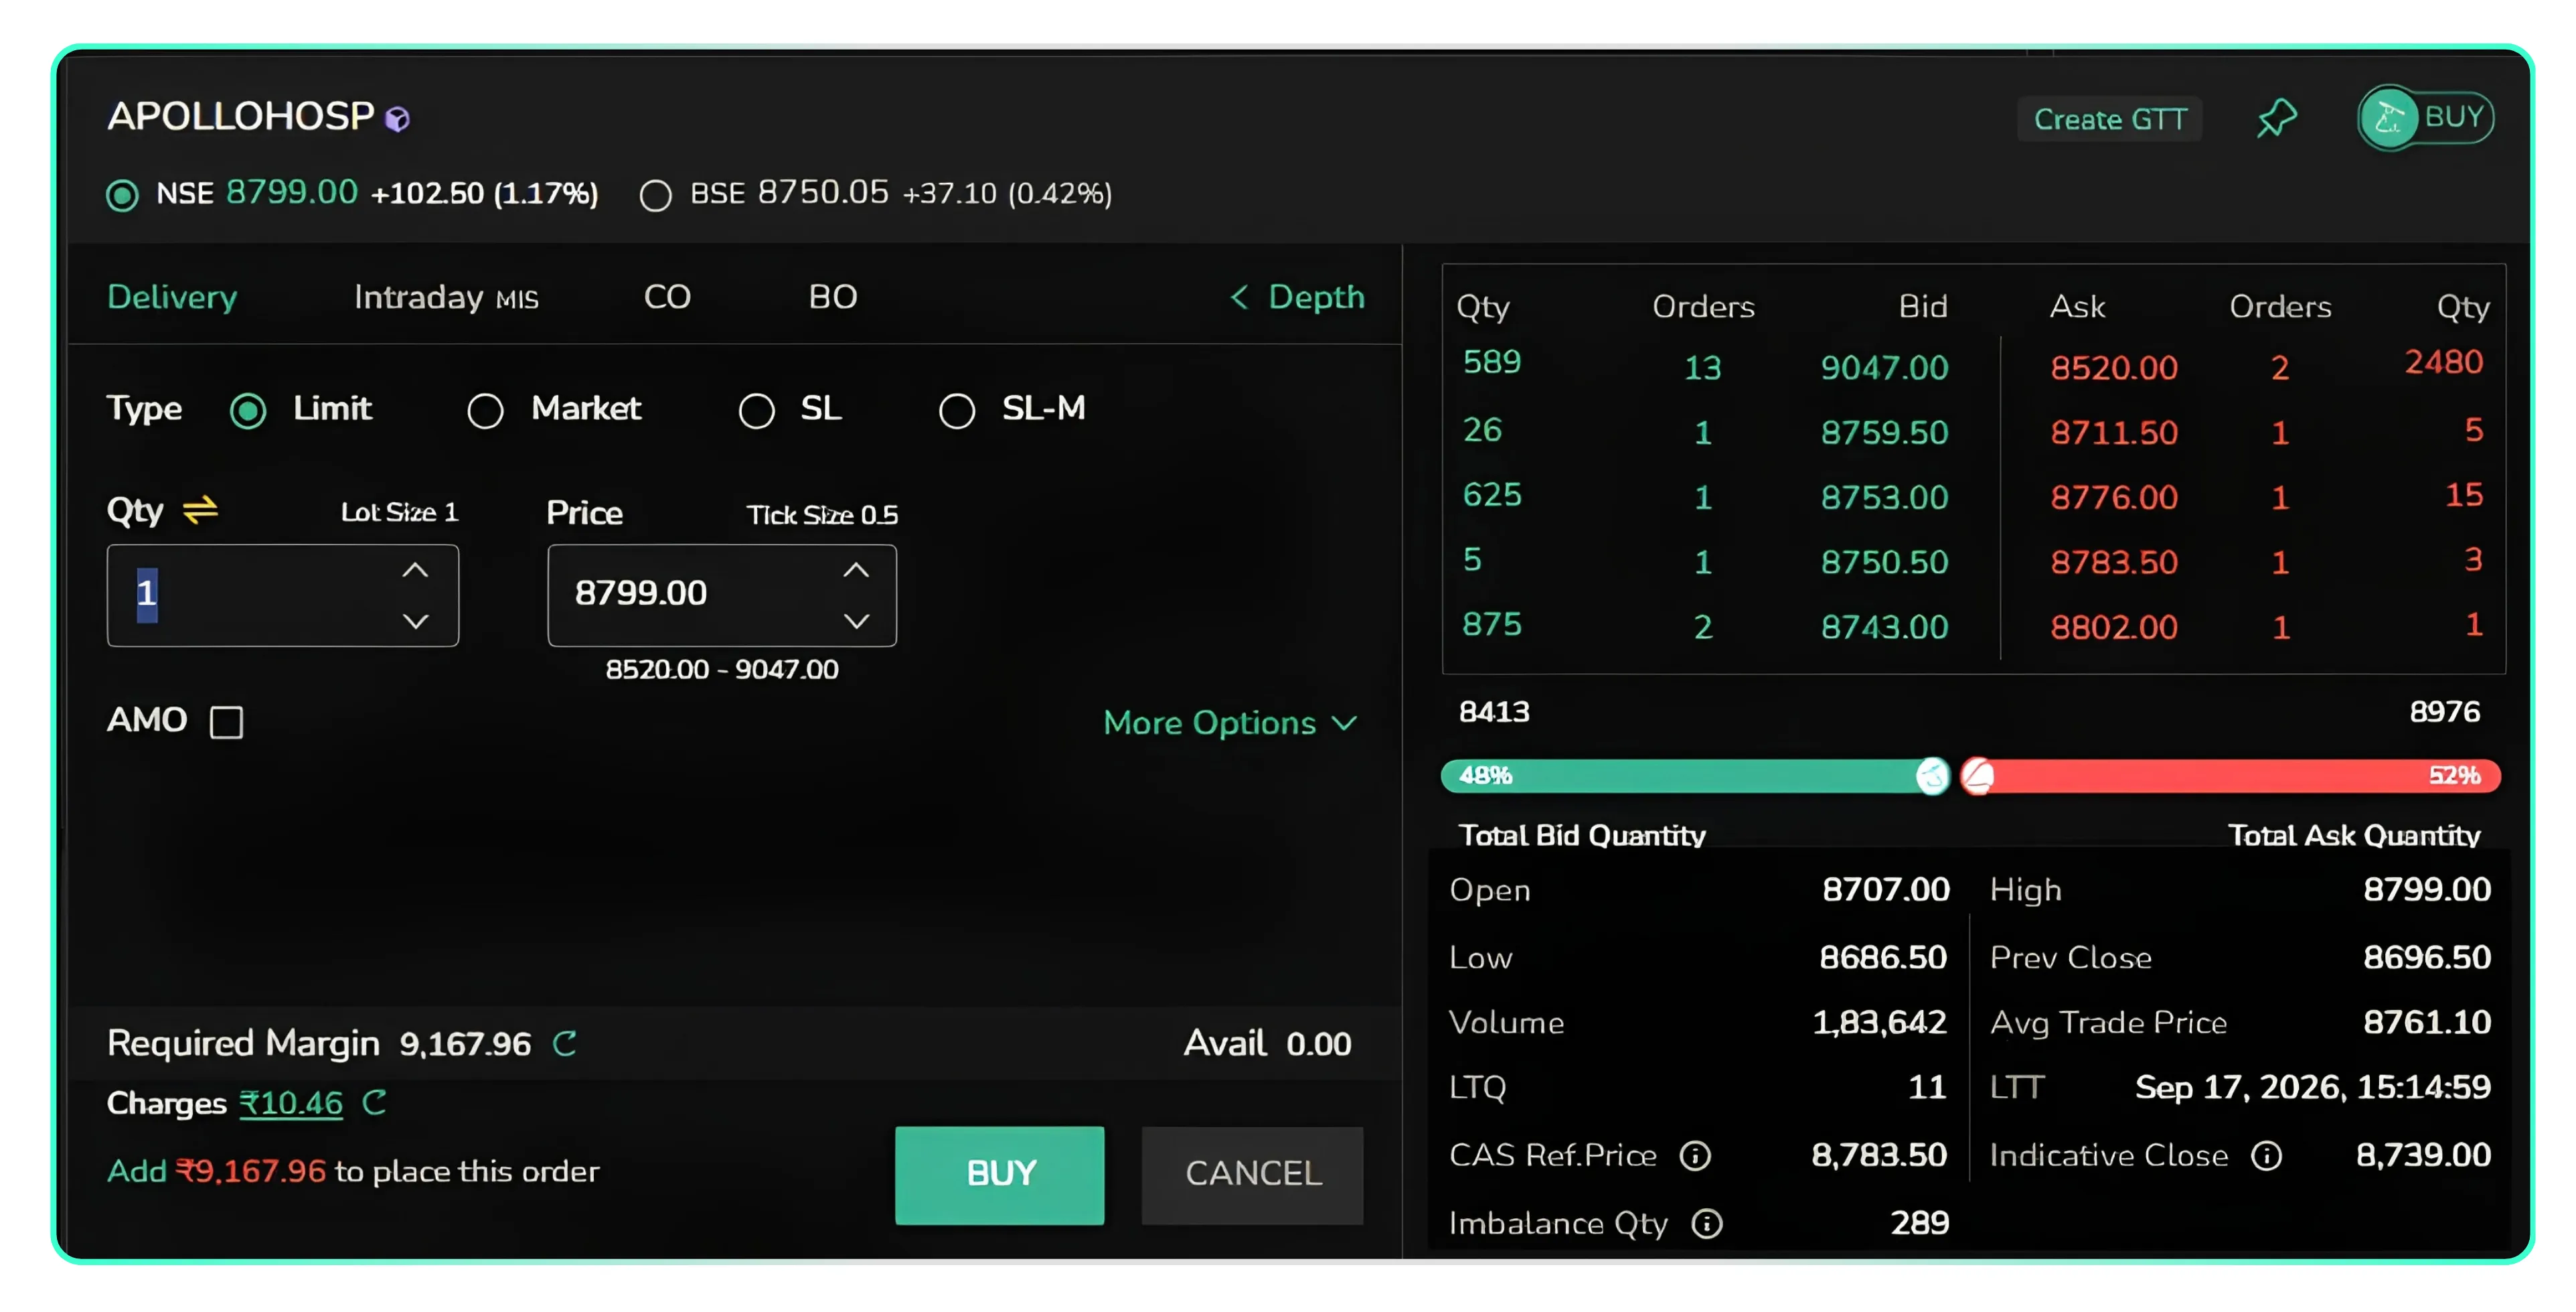Click bid price 8743.00 in depth
This screenshot has height=1312, width=2576.
point(1884,628)
